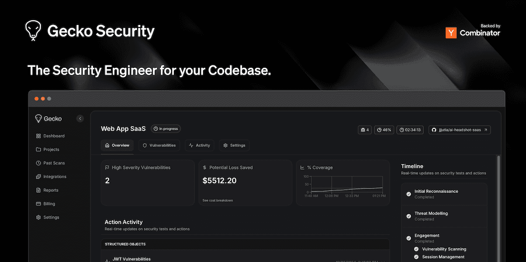Image resolution: width=526 pixels, height=262 pixels.
Task: Open the jjjutla/ai-headshot-saas GitHub repo link
Action: [459, 130]
